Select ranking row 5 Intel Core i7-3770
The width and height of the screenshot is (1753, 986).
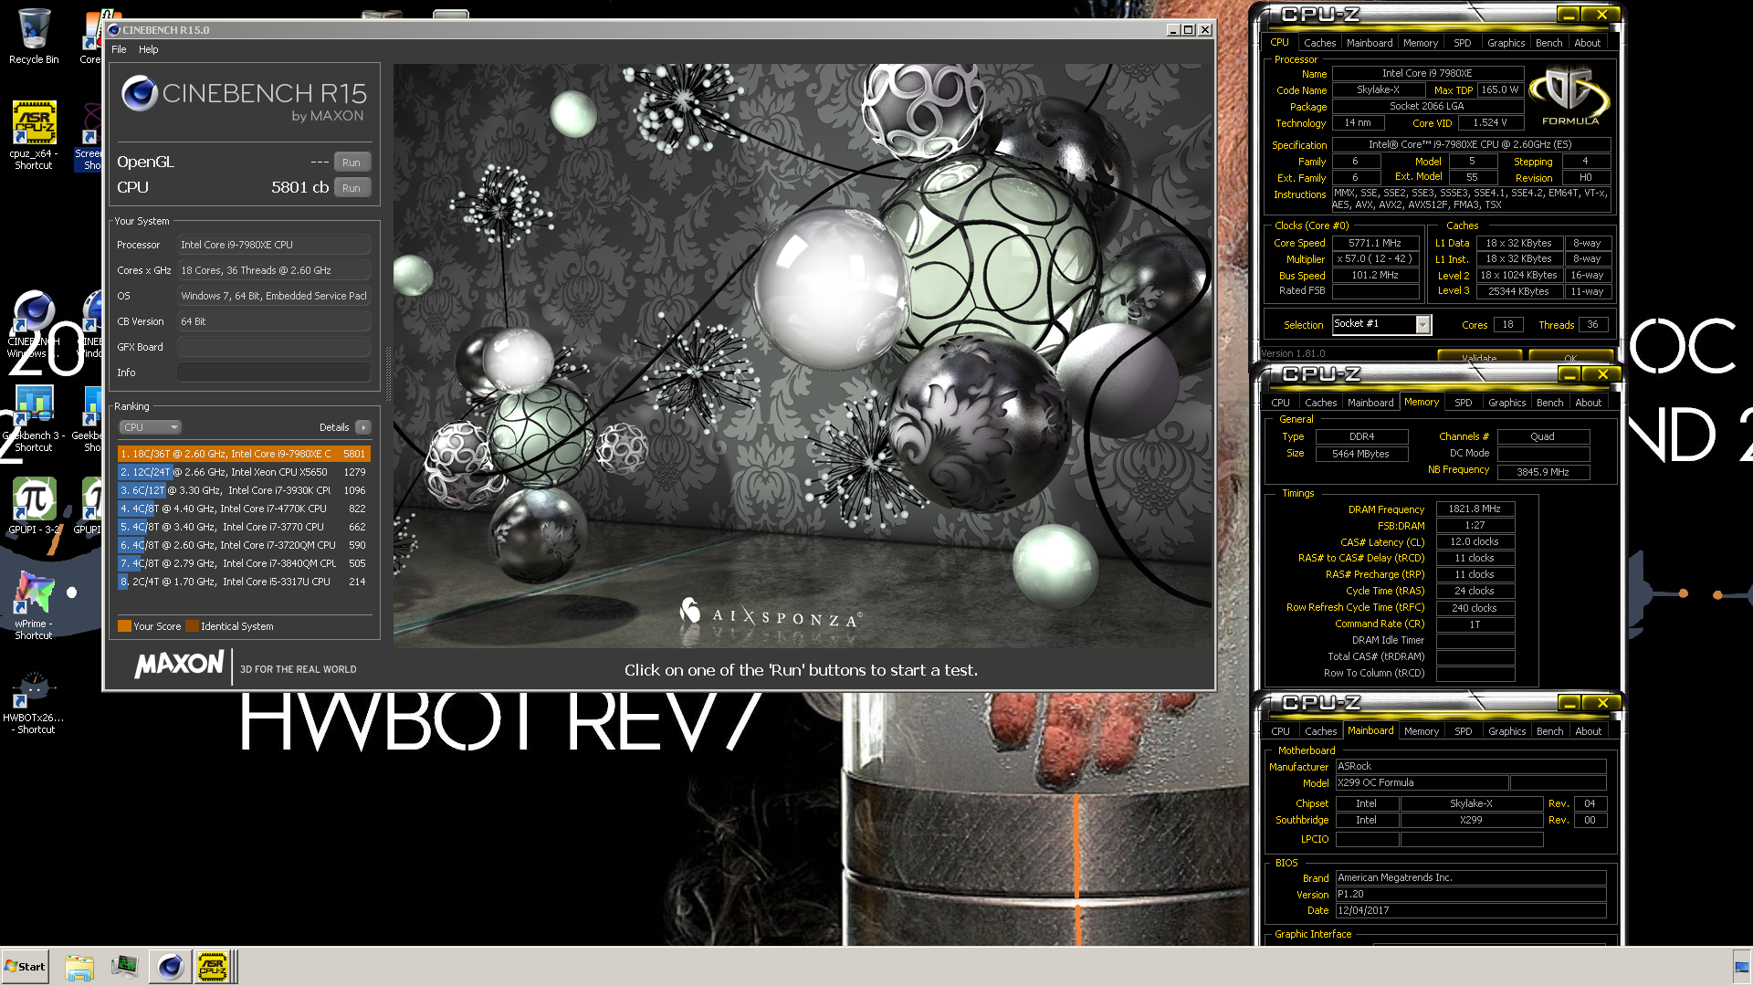pyautogui.click(x=244, y=527)
